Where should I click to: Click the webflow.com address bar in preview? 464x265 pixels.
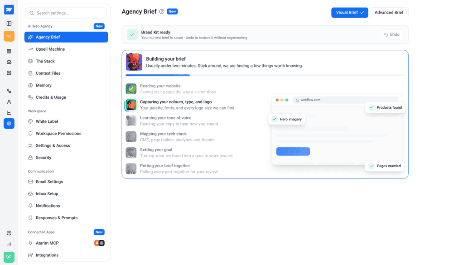tap(345, 100)
